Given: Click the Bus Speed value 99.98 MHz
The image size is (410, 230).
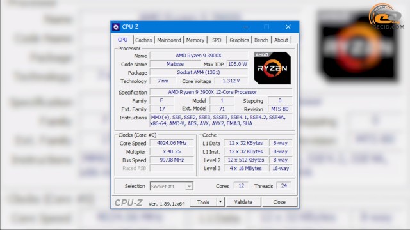Looking at the screenshot, I should click(172, 160).
